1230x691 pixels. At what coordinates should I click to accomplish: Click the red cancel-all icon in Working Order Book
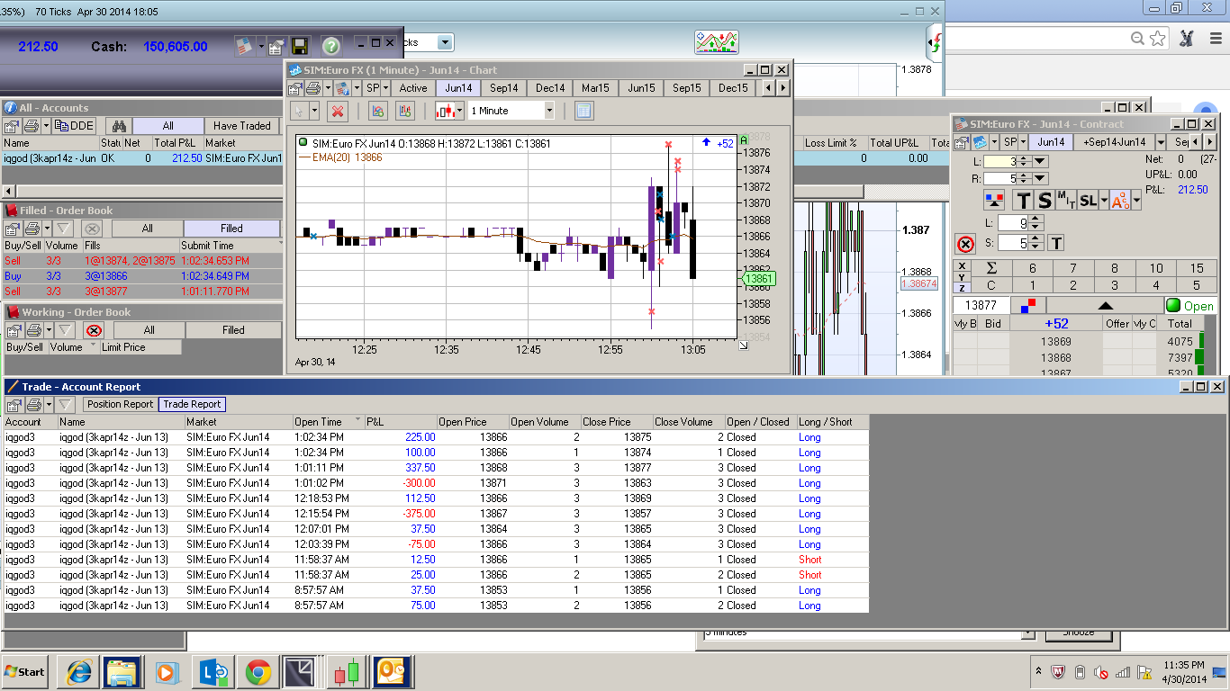coord(93,330)
